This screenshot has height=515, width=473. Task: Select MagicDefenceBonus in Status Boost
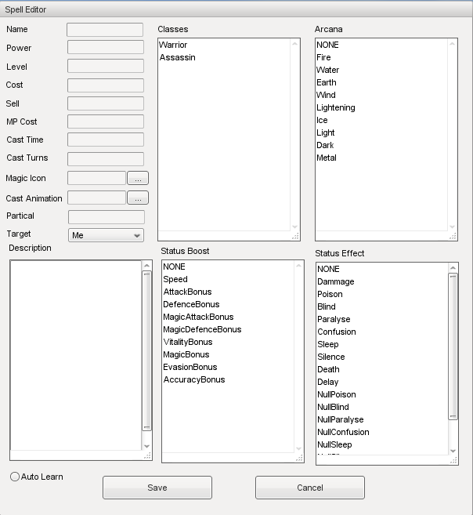coord(229,329)
